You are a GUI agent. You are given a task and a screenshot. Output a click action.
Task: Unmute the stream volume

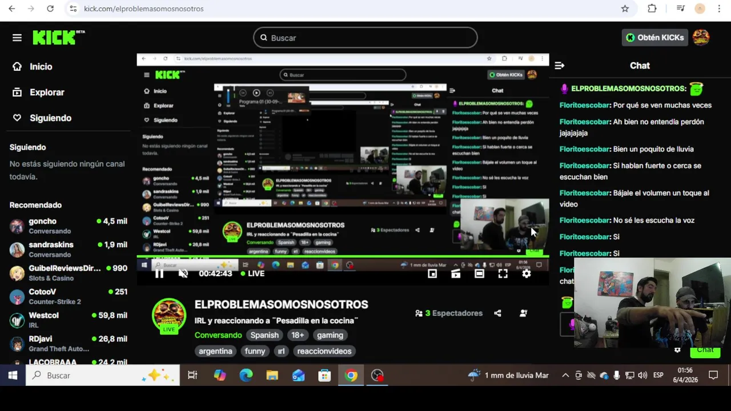[x=183, y=273]
